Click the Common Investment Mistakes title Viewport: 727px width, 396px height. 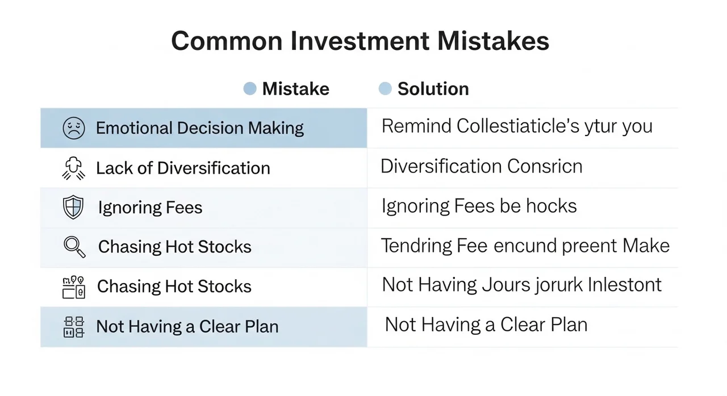360,41
